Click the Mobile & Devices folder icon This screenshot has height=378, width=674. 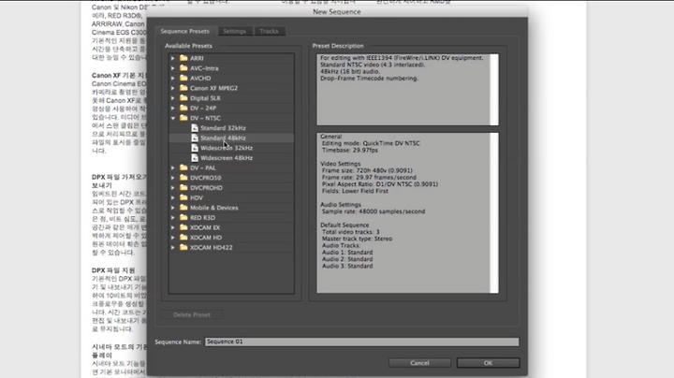tap(183, 208)
